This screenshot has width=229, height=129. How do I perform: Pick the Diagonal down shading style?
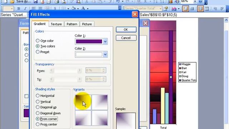[38, 113]
